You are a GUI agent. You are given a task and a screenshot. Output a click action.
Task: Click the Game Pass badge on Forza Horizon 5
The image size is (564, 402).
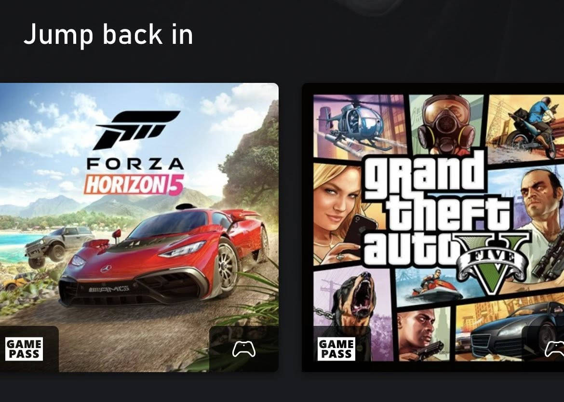(24, 349)
